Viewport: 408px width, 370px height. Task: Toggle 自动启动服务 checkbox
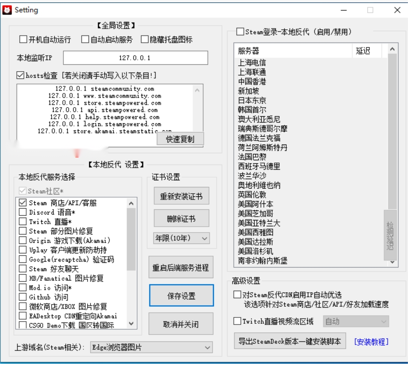coord(85,39)
